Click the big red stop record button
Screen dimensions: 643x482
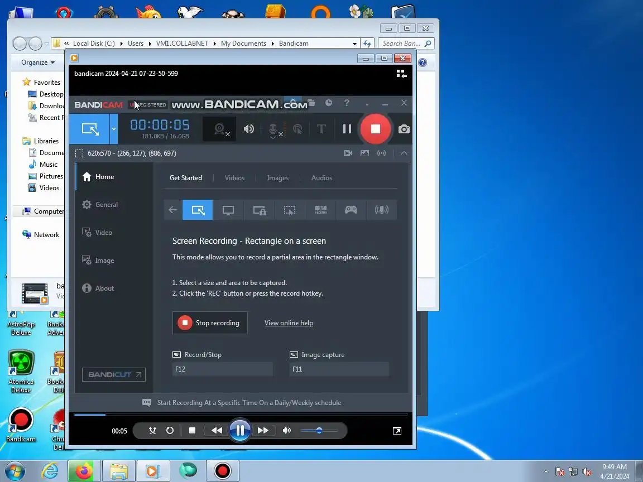[375, 129]
